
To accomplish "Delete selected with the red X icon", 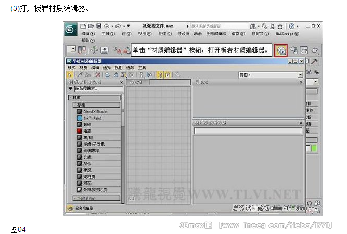I will click(x=98, y=75).
